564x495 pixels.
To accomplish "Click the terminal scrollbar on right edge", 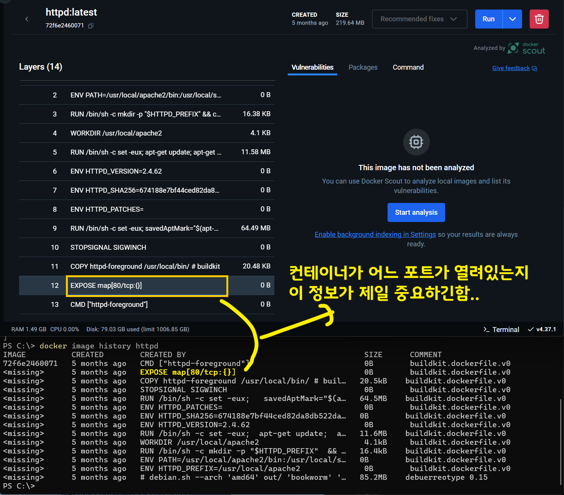I will click(561, 442).
